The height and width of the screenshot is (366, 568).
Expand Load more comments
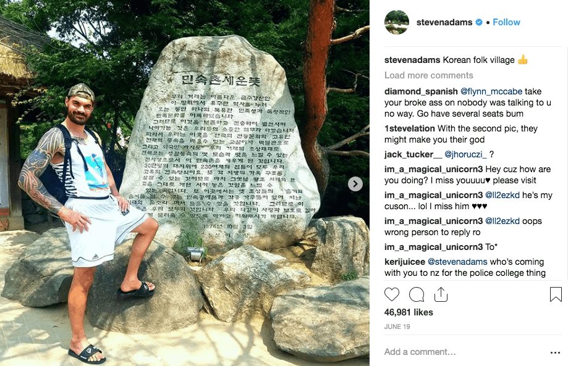click(428, 75)
